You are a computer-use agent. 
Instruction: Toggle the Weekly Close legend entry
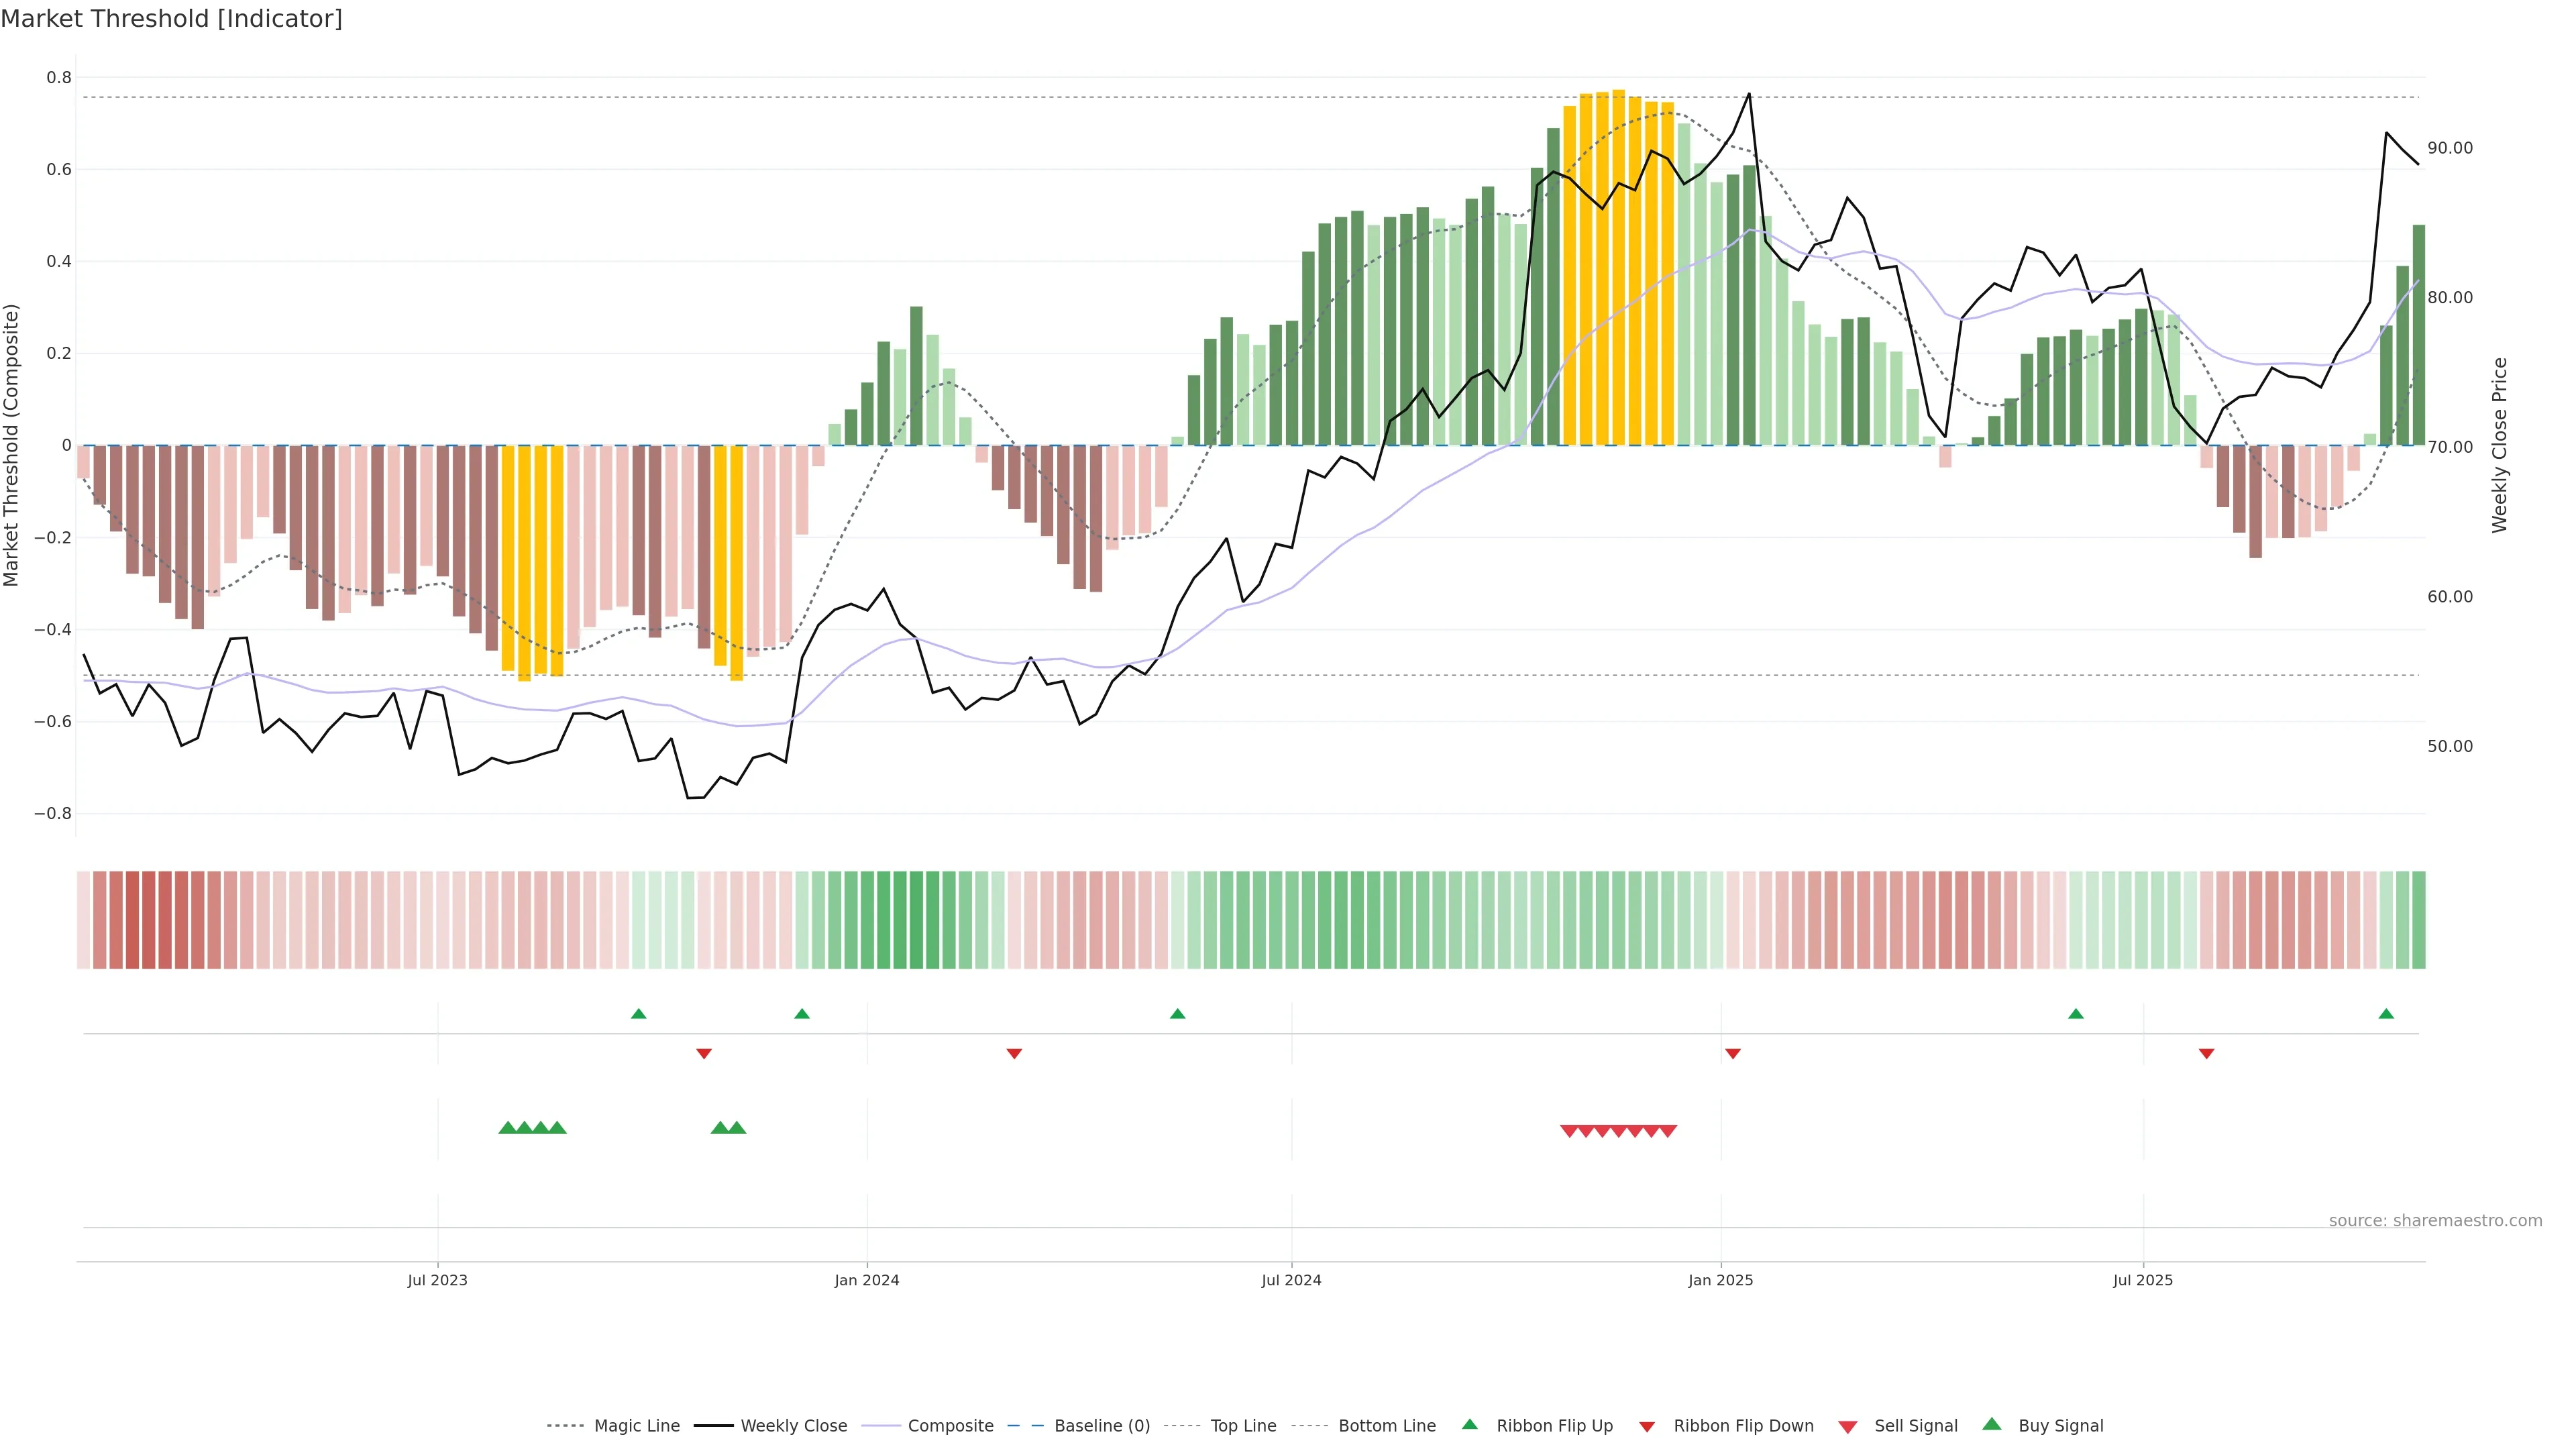click(793, 1426)
